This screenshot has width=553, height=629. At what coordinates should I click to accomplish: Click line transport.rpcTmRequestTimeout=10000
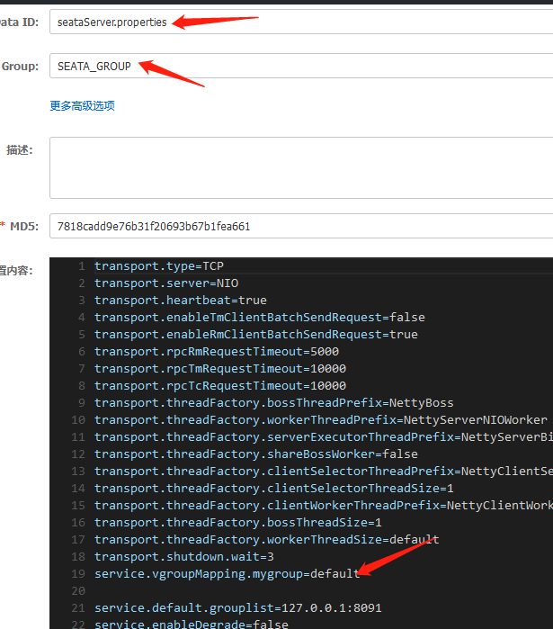[x=220, y=369]
